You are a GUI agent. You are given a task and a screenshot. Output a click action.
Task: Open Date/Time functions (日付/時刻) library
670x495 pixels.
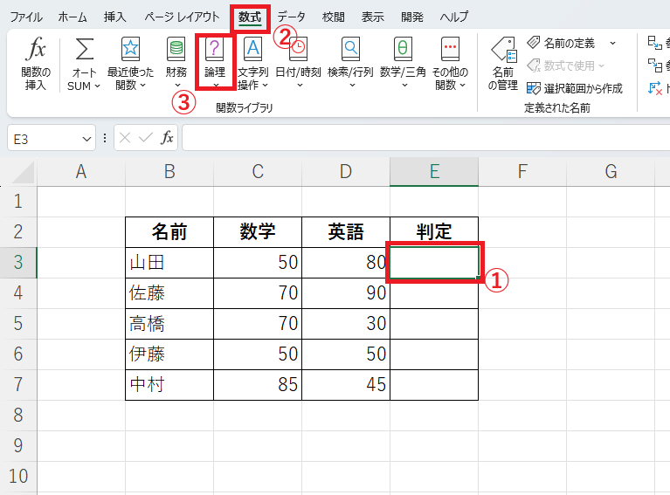point(298,63)
